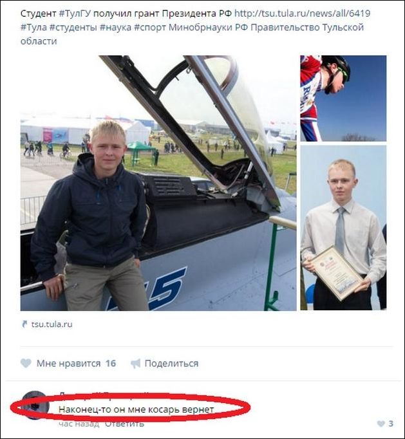The image size is (405, 439).
Task: Open the #Тула hashtag
Action: click(33, 28)
